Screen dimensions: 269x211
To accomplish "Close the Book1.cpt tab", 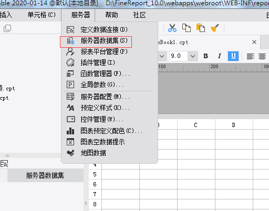I will click(x=254, y=42).
